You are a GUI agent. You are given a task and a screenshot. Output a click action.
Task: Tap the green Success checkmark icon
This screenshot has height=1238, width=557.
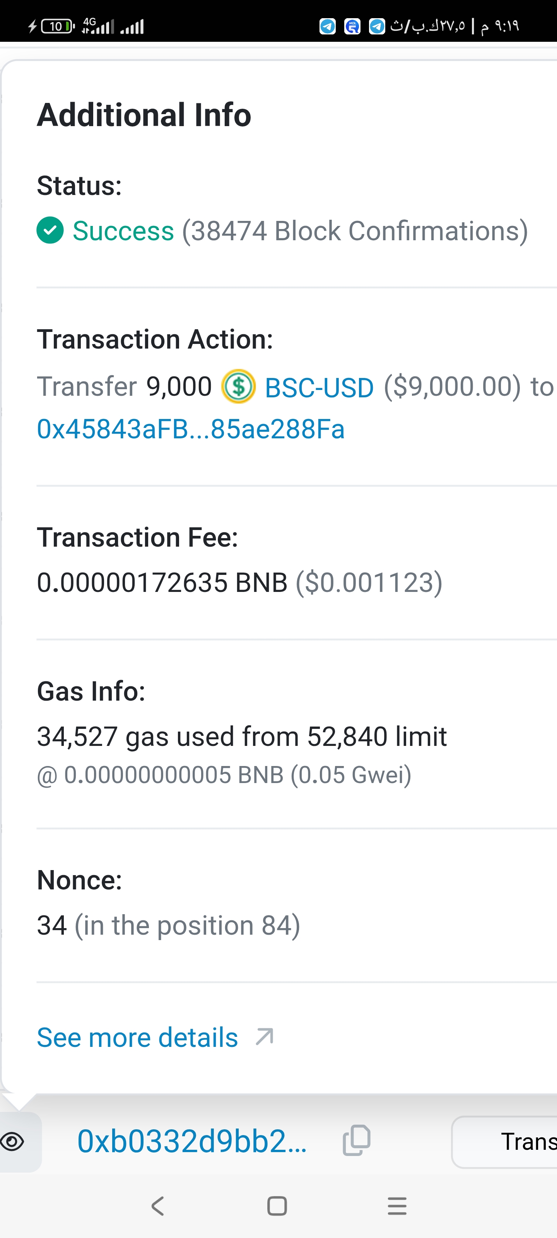[x=50, y=230]
